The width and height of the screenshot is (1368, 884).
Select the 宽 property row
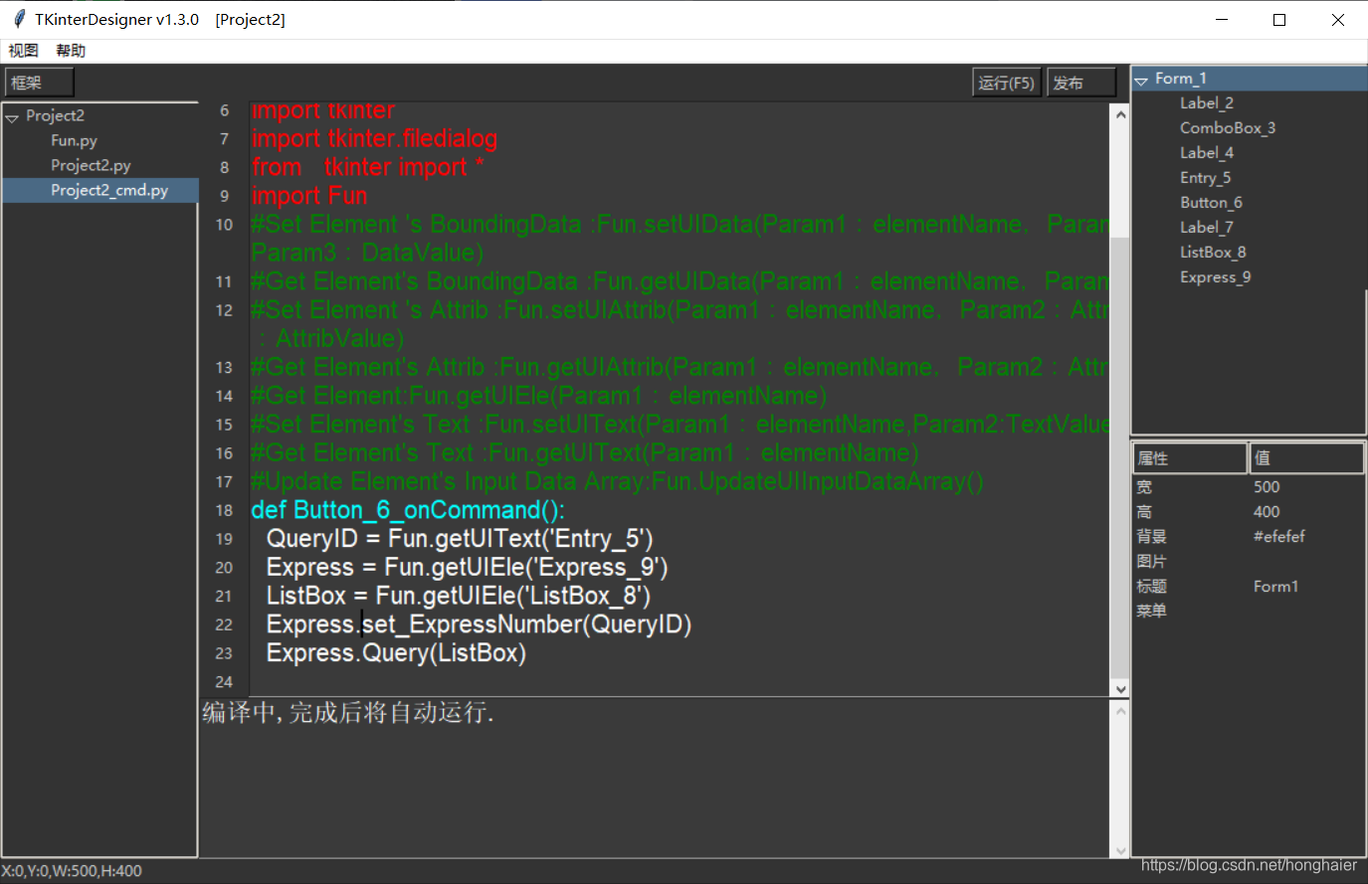[x=1248, y=487]
